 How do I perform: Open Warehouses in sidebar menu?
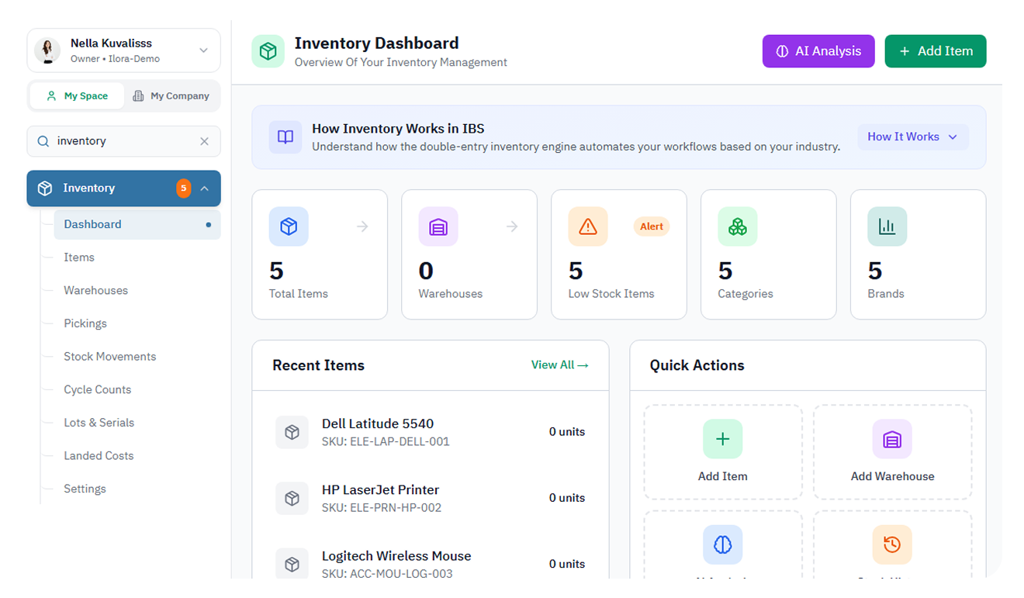tap(96, 290)
